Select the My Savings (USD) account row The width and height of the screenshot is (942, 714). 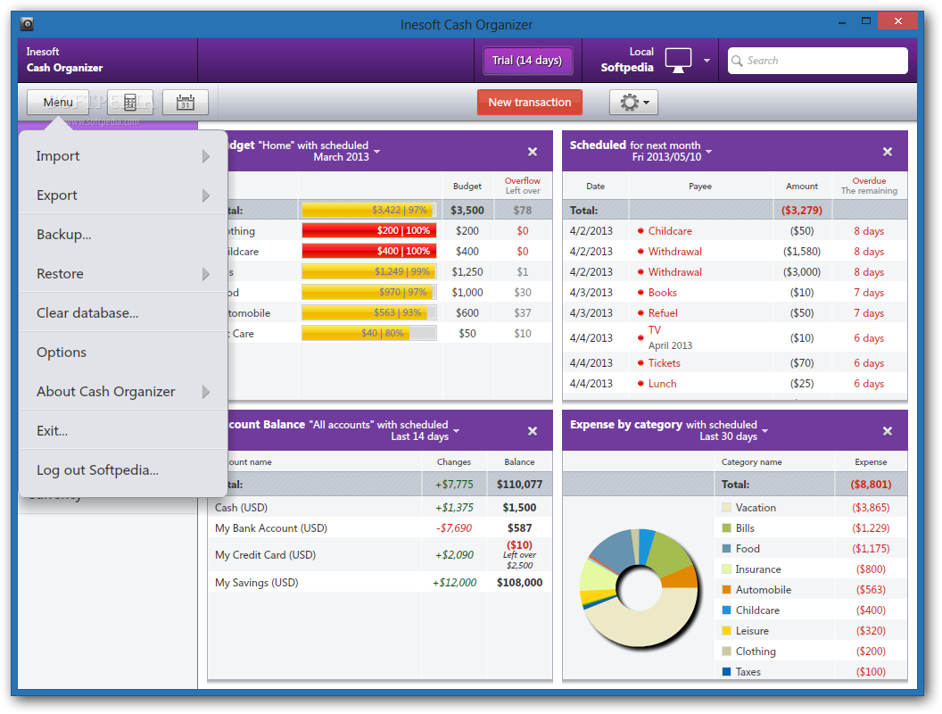[x=380, y=583]
